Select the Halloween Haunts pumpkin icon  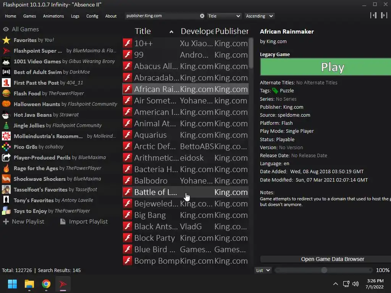coord(6,104)
